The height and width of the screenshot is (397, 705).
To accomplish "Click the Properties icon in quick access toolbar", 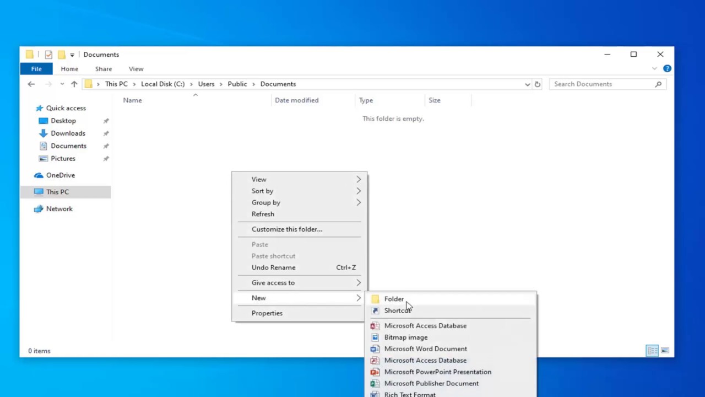I will tap(48, 55).
